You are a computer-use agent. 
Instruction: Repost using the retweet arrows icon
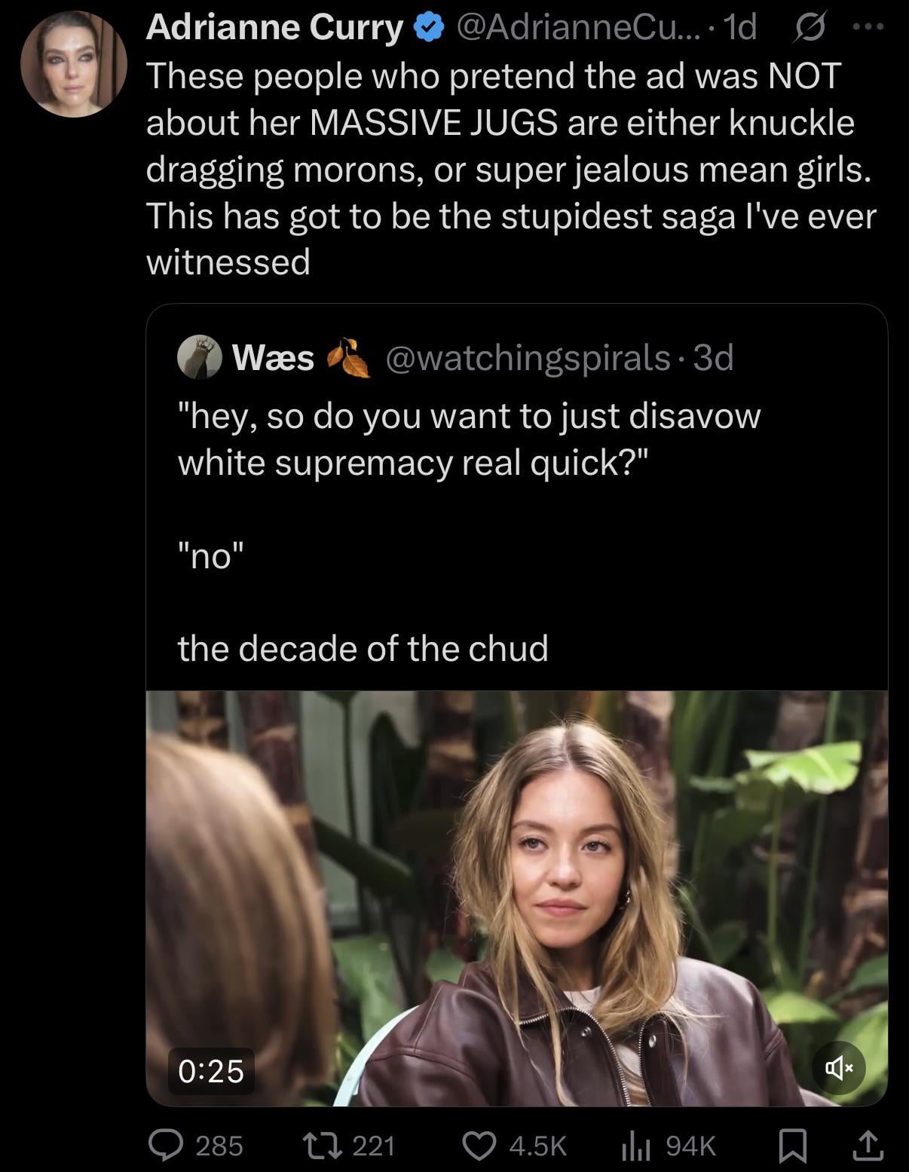point(329,1146)
